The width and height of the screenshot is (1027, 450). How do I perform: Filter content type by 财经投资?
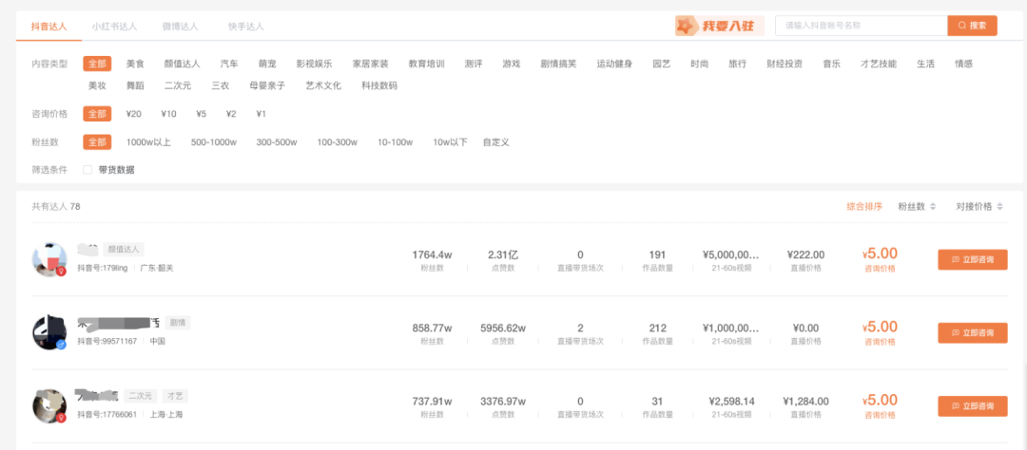(x=785, y=65)
